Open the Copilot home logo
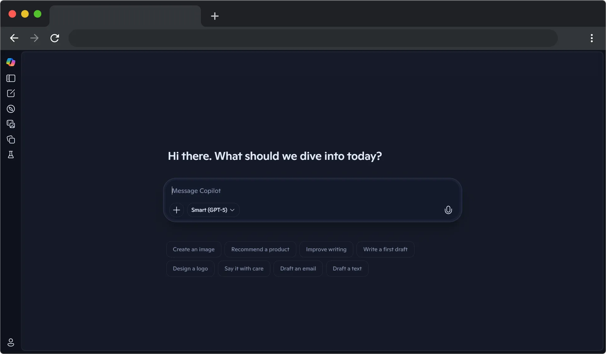This screenshot has width=606, height=354. (11, 62)
